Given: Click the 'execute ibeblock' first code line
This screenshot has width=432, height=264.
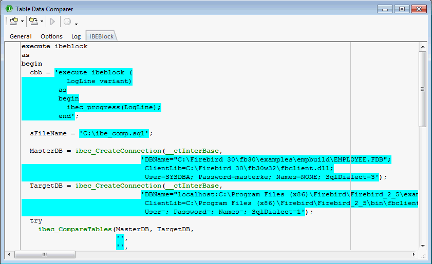Looking at the screenshot, I should coord(54,46).
